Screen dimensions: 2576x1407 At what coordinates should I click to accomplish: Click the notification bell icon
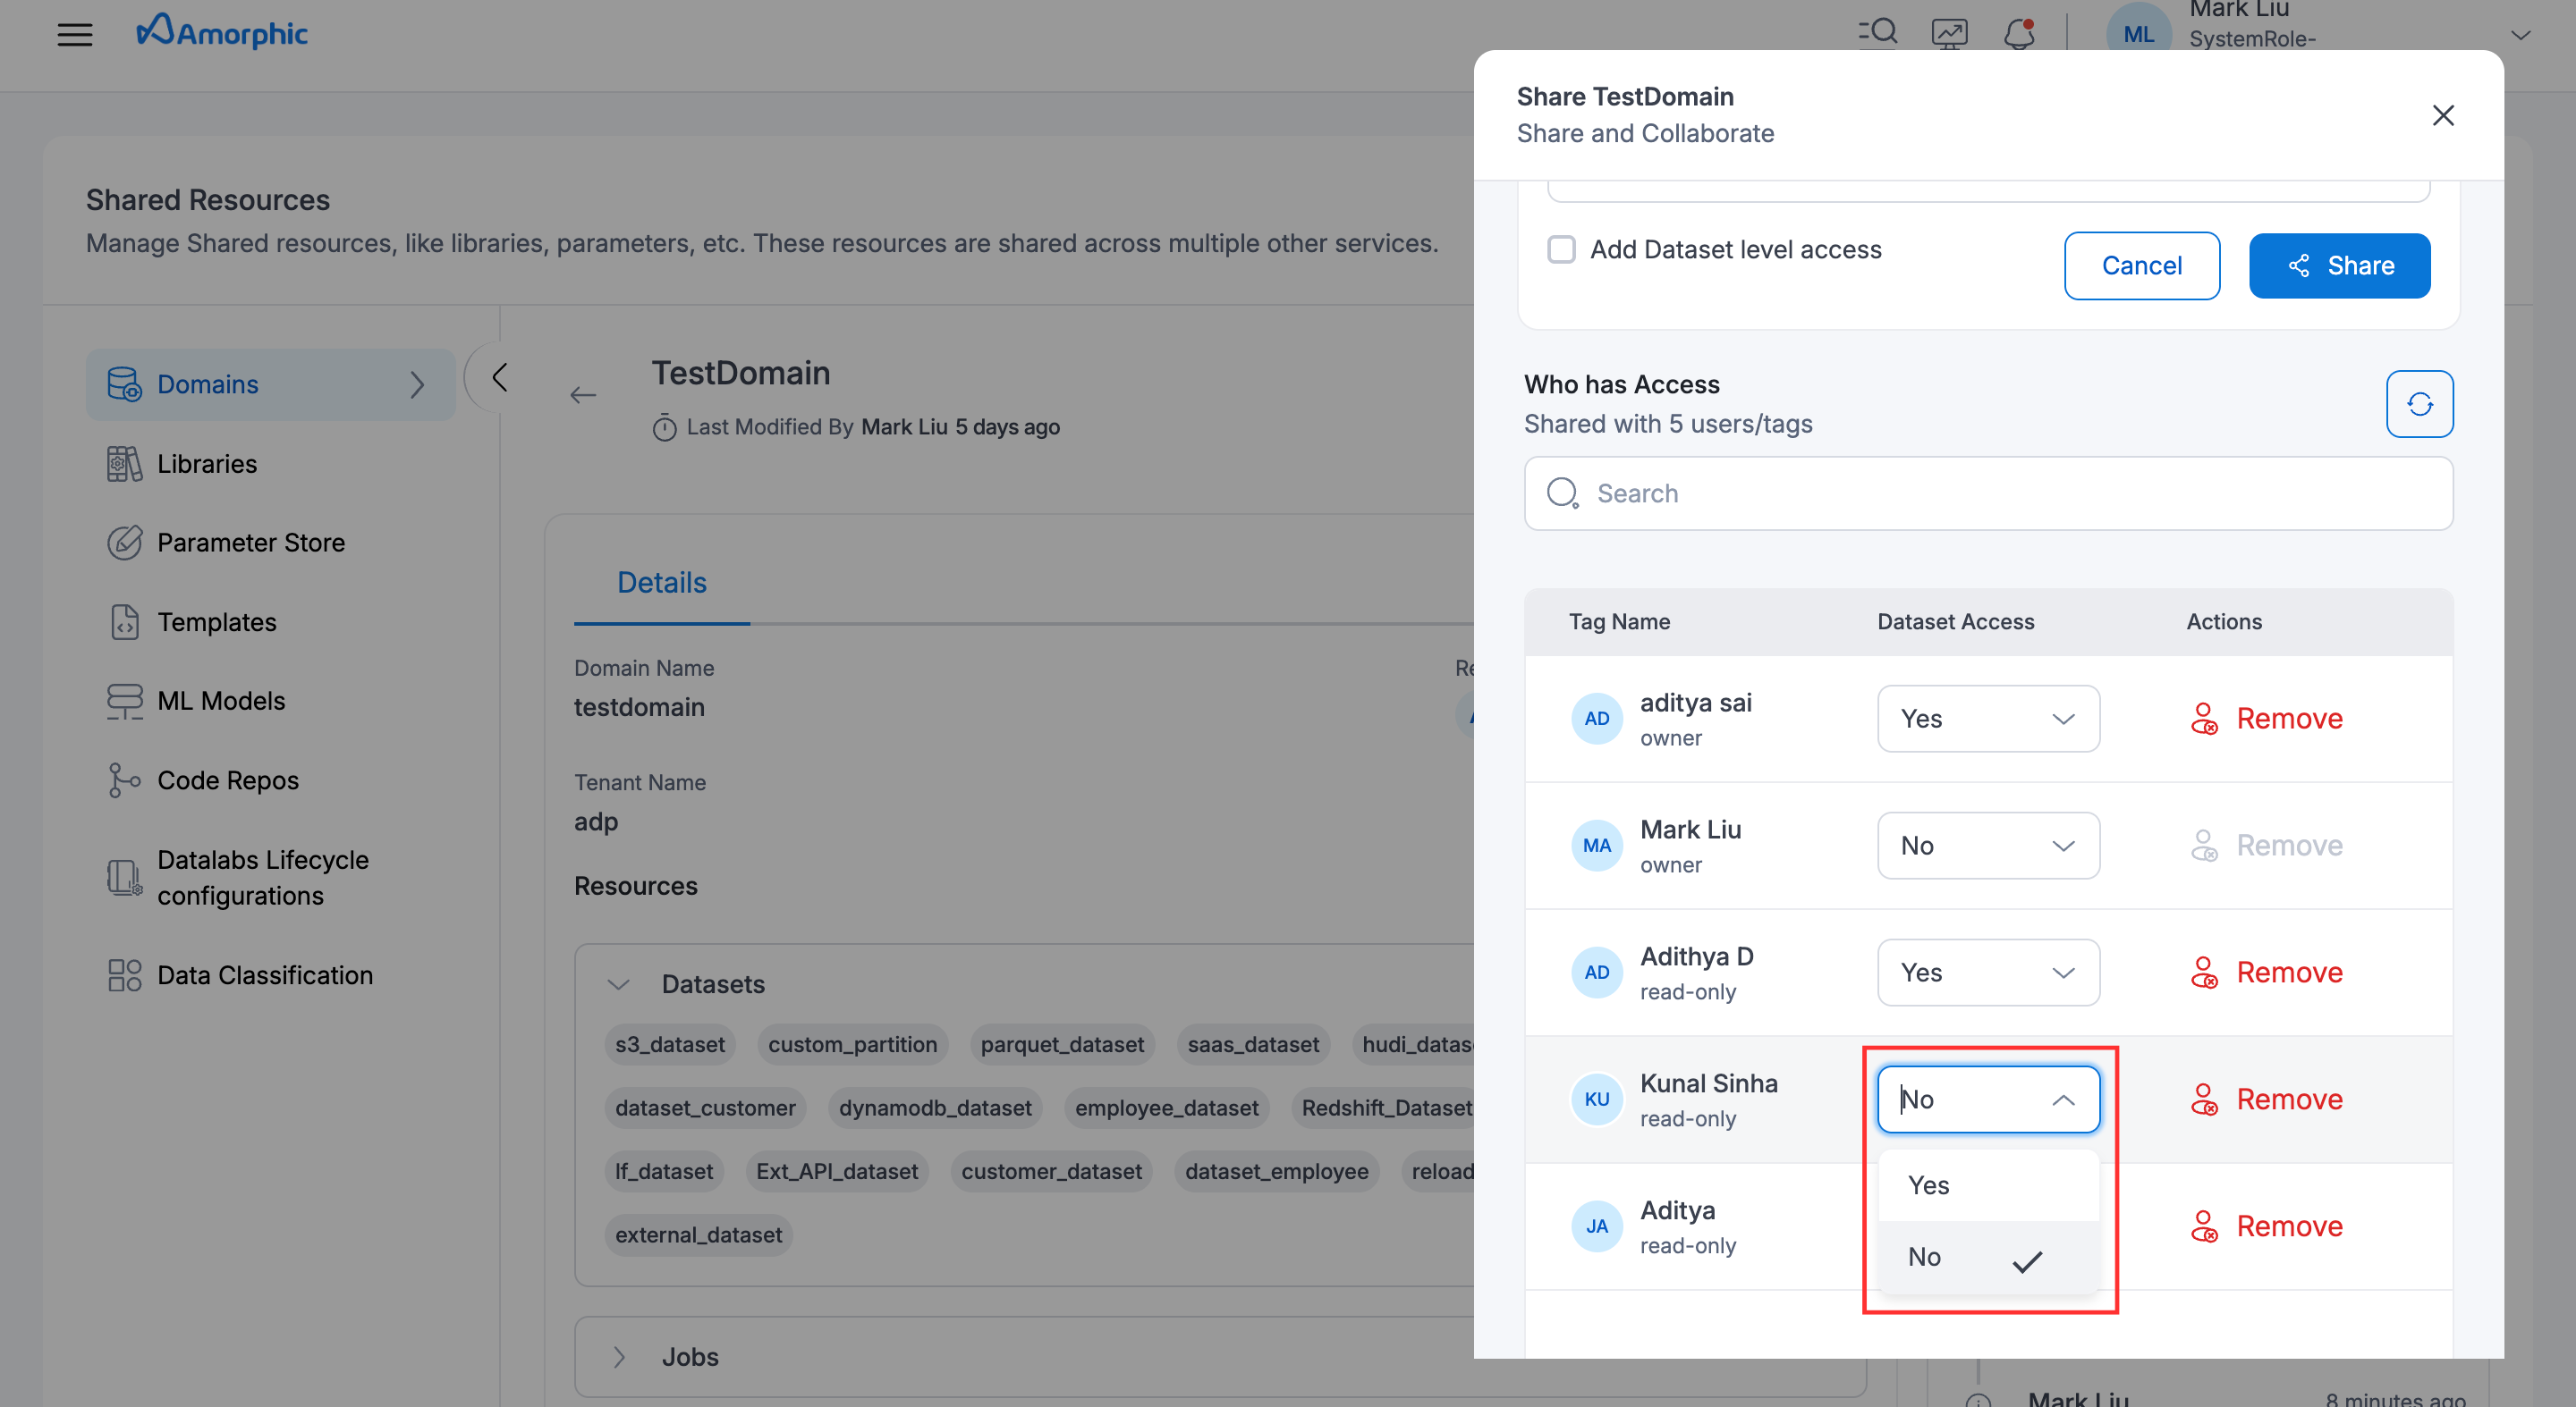pos(2018,34)
